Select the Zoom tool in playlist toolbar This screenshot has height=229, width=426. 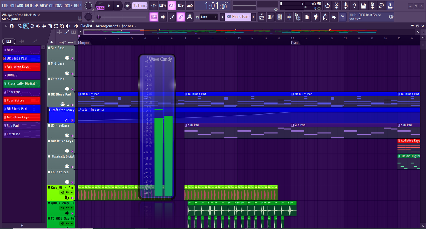click(62, 26)
